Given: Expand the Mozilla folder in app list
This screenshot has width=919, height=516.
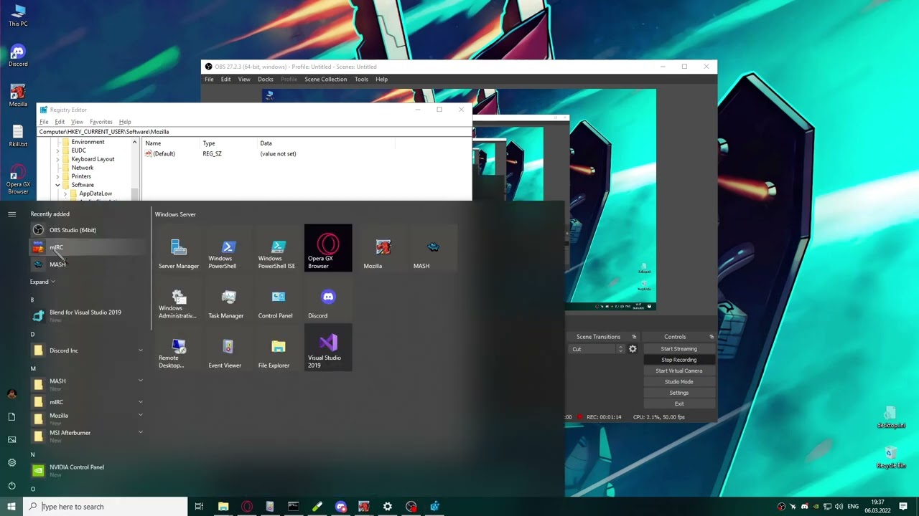Looking at the screenshot, I should 140,416.
